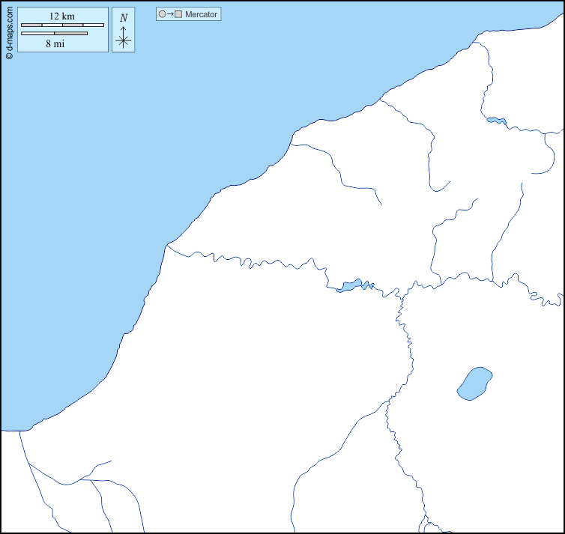
Task: Click the 12 km scale label
Action: click(62, 16)
